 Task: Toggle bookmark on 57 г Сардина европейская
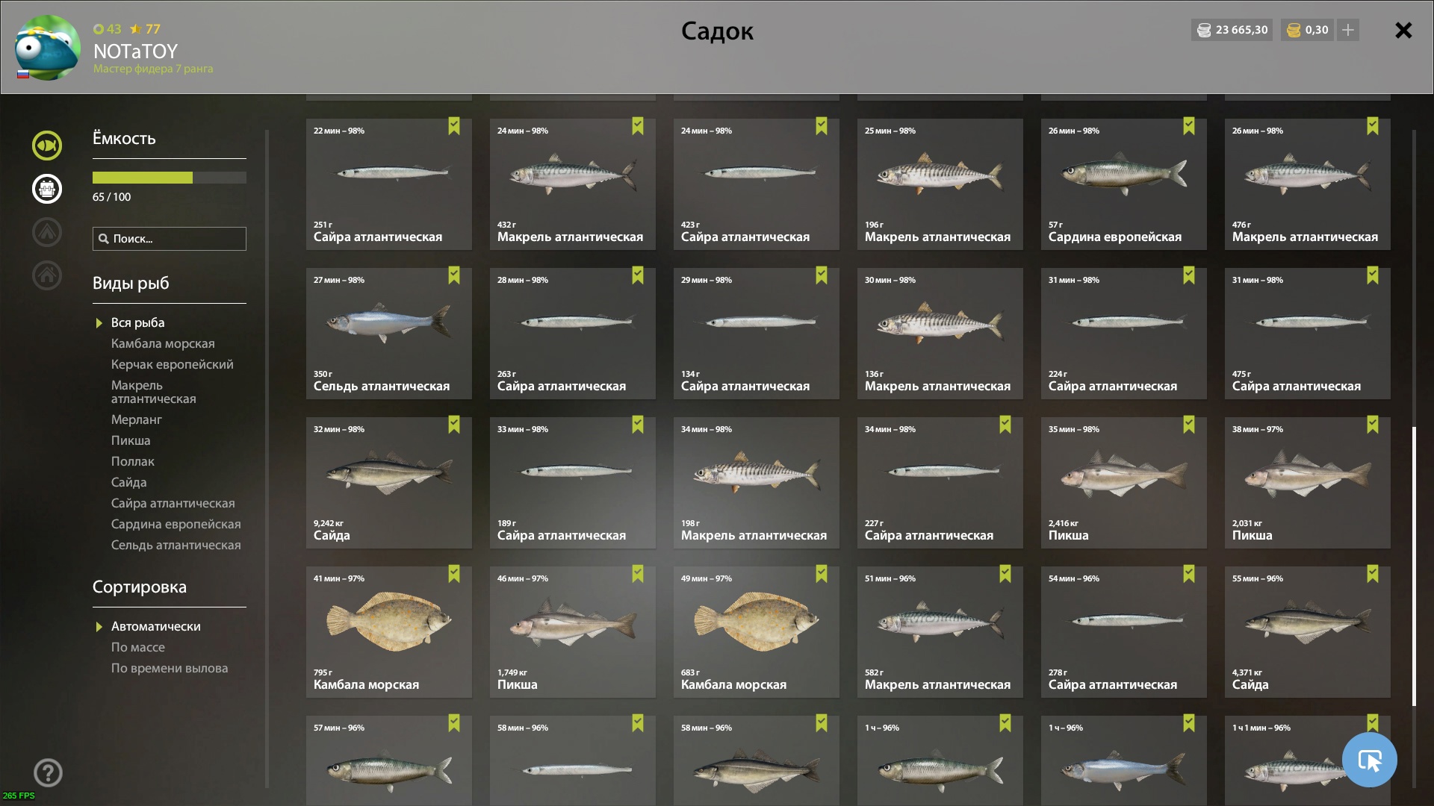click(1189, 126)
